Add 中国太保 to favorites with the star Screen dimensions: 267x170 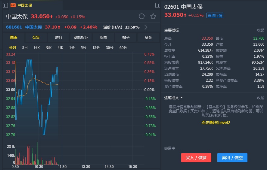coord(153,17)
